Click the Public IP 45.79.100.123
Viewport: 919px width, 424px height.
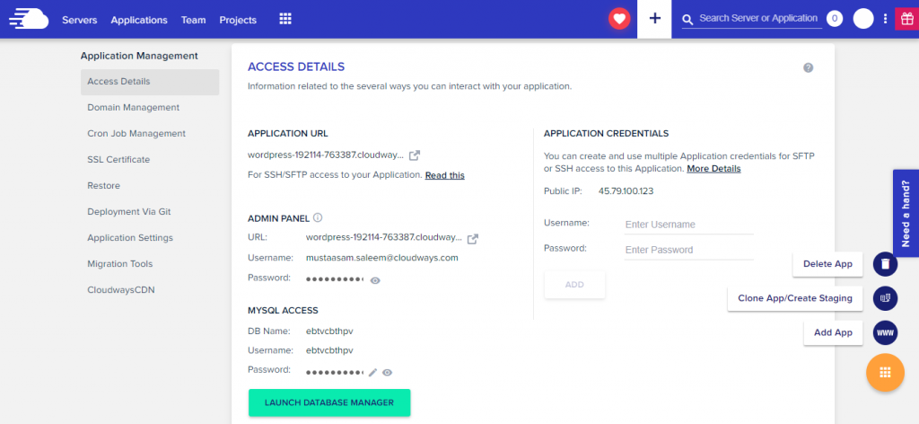[626, 191]
